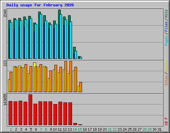Click the 2040 hits axis value
Screen dimensions: 170x133
coord(5,13)
